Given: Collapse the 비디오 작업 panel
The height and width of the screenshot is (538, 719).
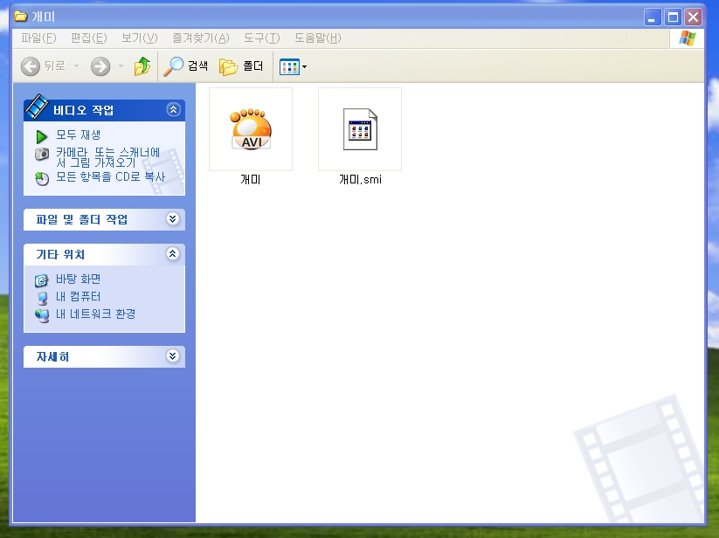Looking at the screenshot, I should [172, 110].
